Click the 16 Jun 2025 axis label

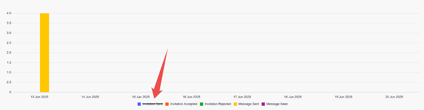(191, 97)
